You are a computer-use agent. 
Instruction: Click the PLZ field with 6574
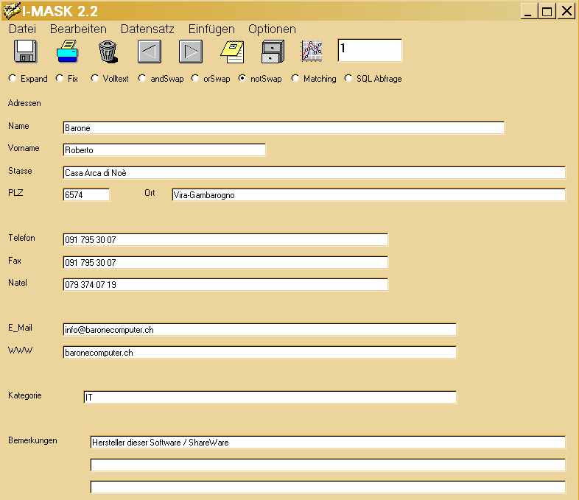click(x=86, y=194)
